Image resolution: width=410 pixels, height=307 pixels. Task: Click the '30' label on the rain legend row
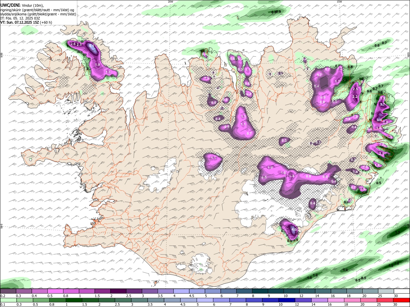(x=396, y=304)
